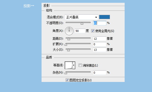
Task: Toggle 图层挖空投影 knockout checkbox
Action: click(x=67, y=80)
